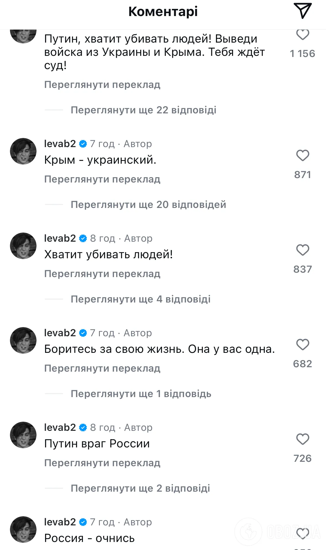Click the verified badge on the 'Боритесь за свою жизнь' comment
326x550 pixels.
pyautogui.click(x=82, y=333)
